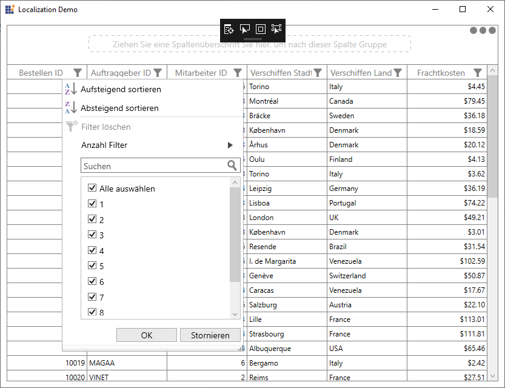Uncheck the checkbox for value 3
This screenshot has height=388, width=505.
pyautogui.click(x=92, y=235)
